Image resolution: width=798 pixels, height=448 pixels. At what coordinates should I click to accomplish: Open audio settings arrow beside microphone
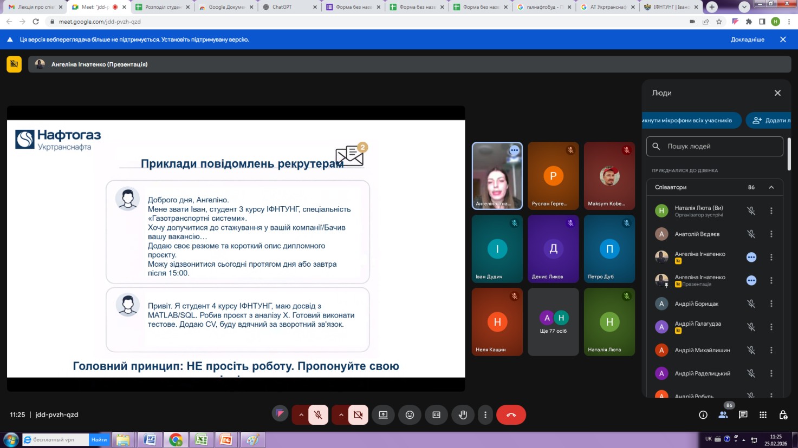[301, 415]
